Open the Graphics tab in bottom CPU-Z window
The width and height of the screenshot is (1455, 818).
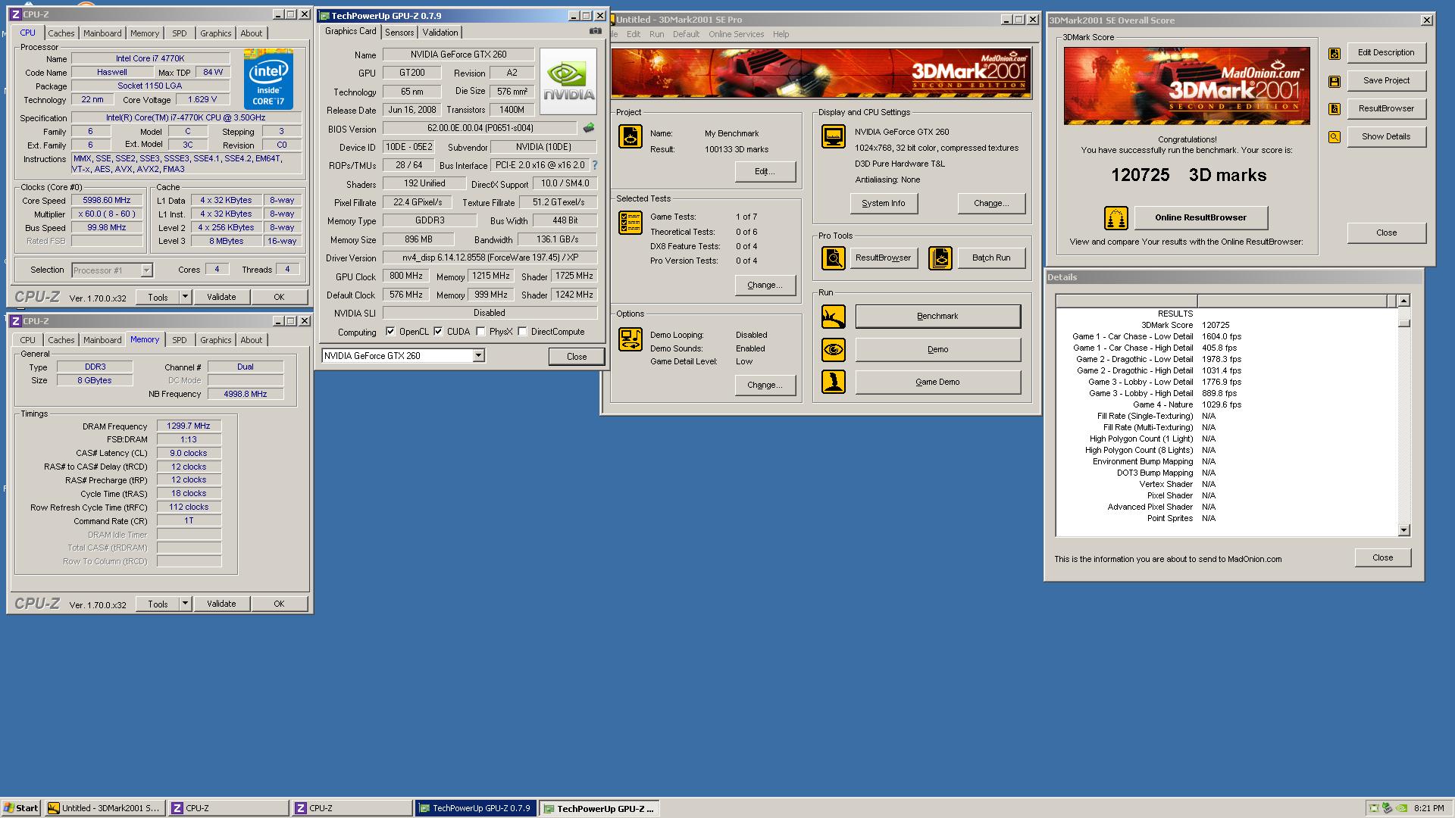pyautogui.click(x=215, y=340)
